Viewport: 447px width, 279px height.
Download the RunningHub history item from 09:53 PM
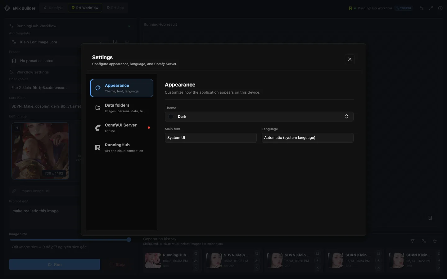point(196,260)
